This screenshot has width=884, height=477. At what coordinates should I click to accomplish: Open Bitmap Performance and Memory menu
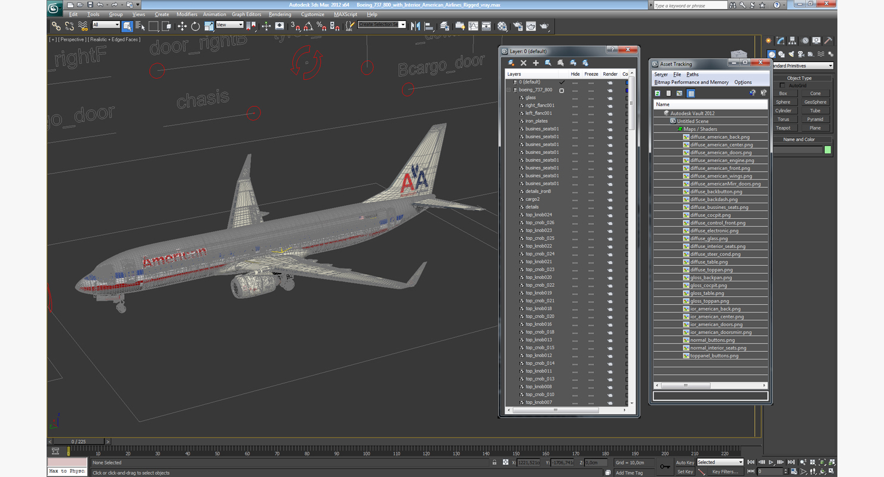691,82
